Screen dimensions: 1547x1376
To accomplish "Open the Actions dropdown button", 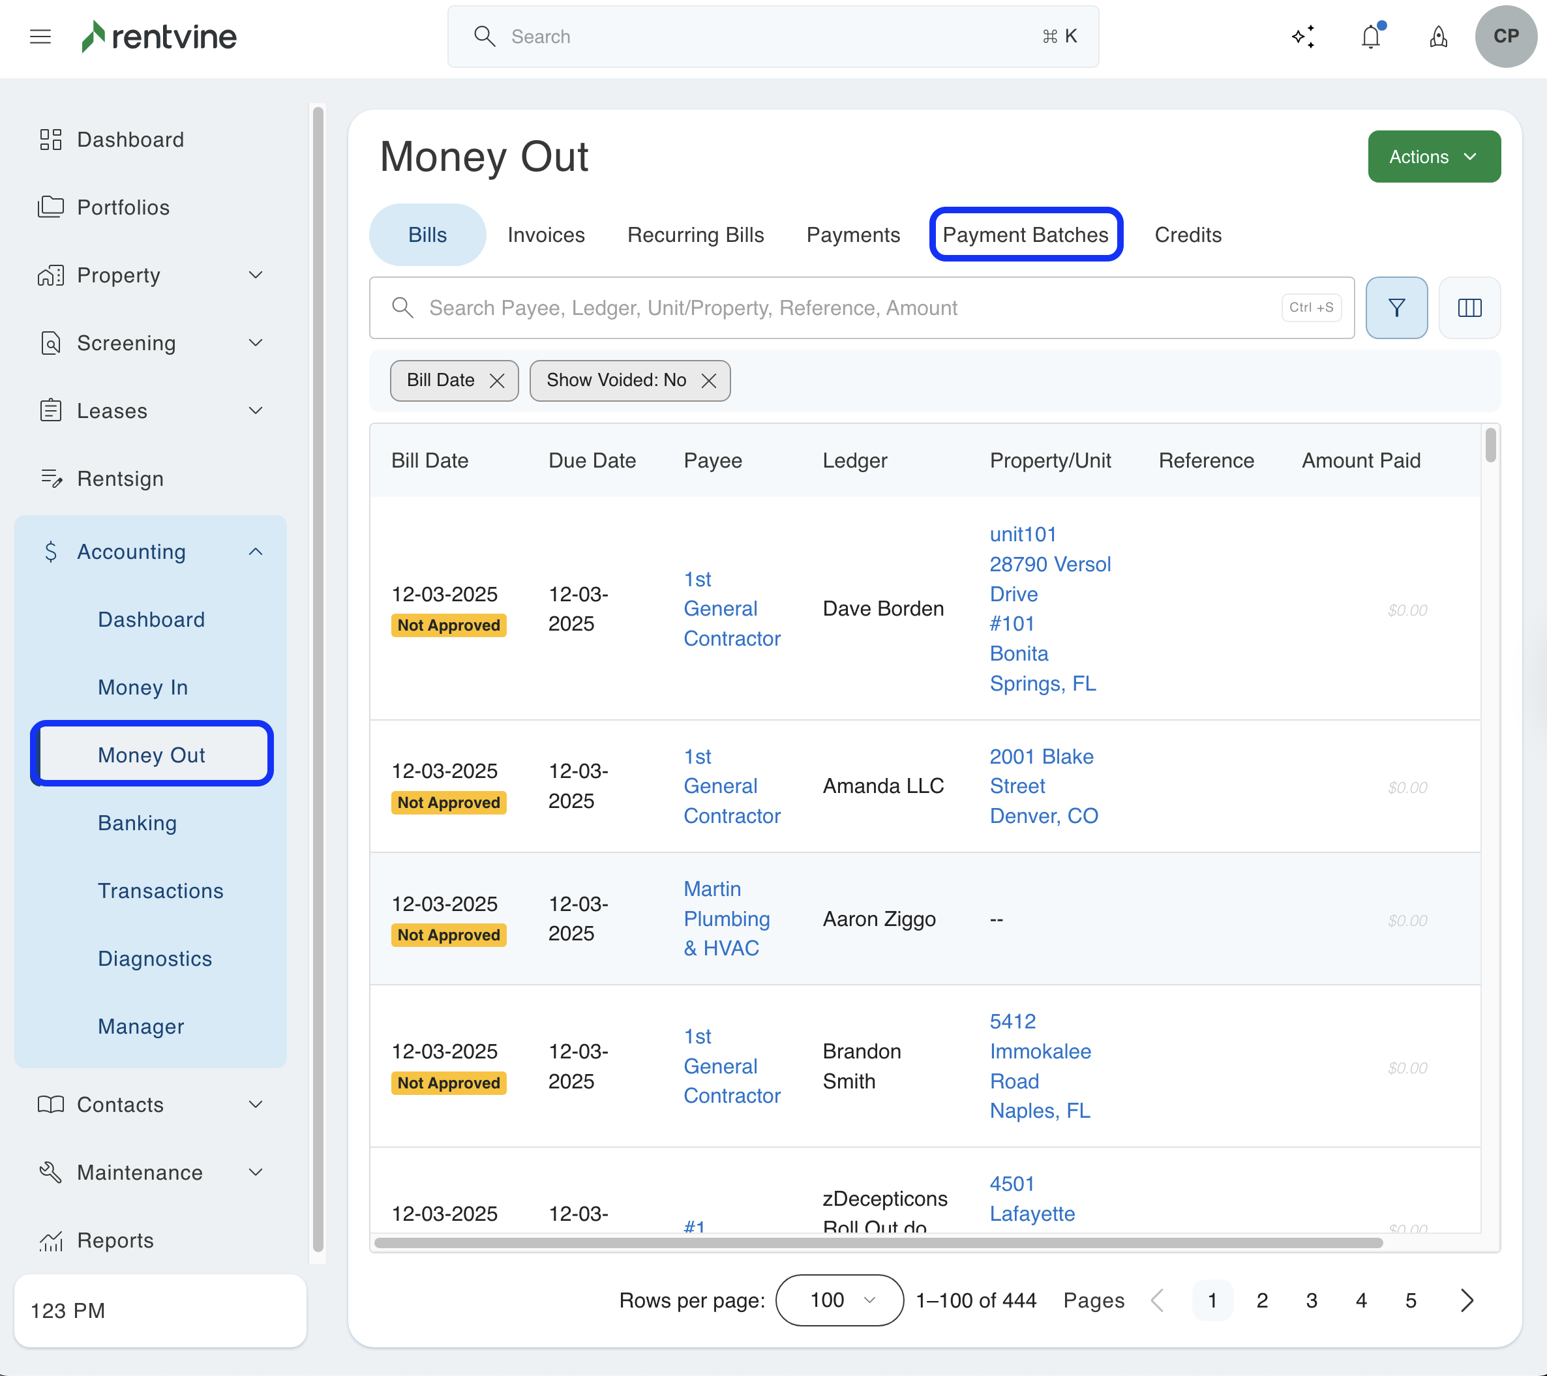I will tap(1434, 157).
